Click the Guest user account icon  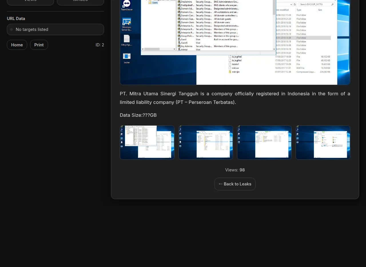[x=179, y=39]
